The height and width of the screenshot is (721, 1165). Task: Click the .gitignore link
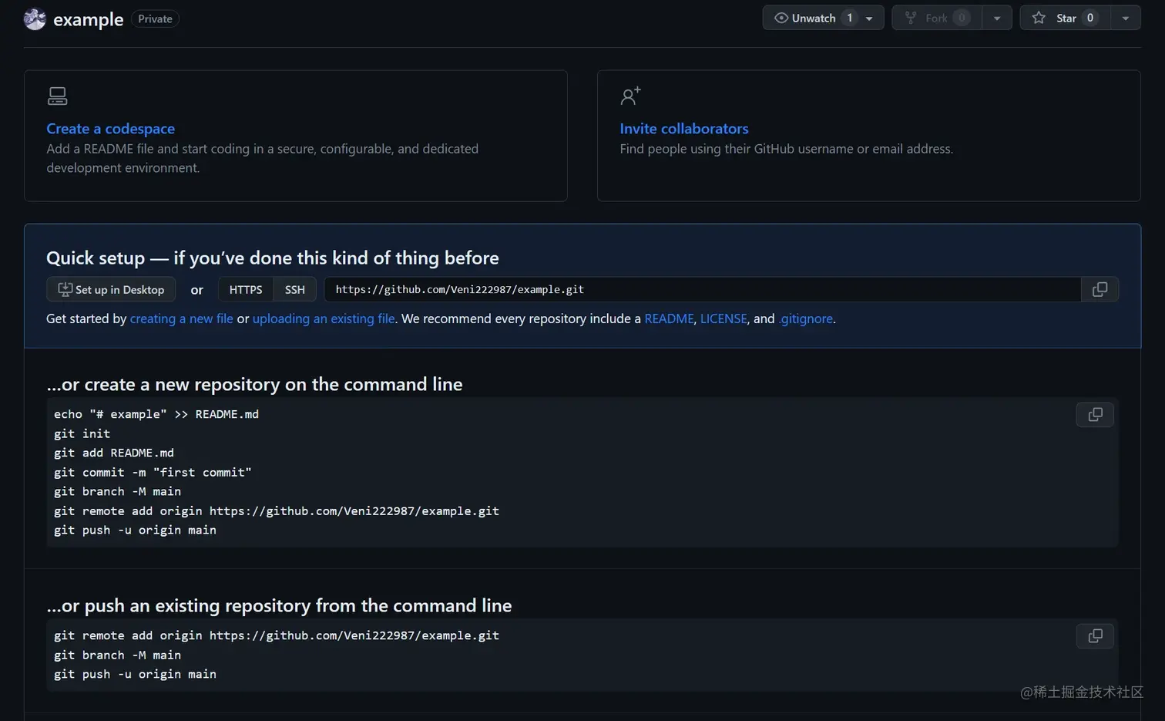806,318
